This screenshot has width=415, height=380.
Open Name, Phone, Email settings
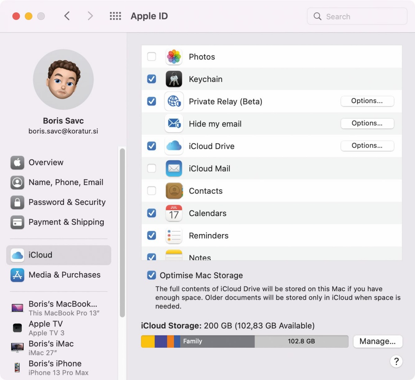[x=59, y=182]
